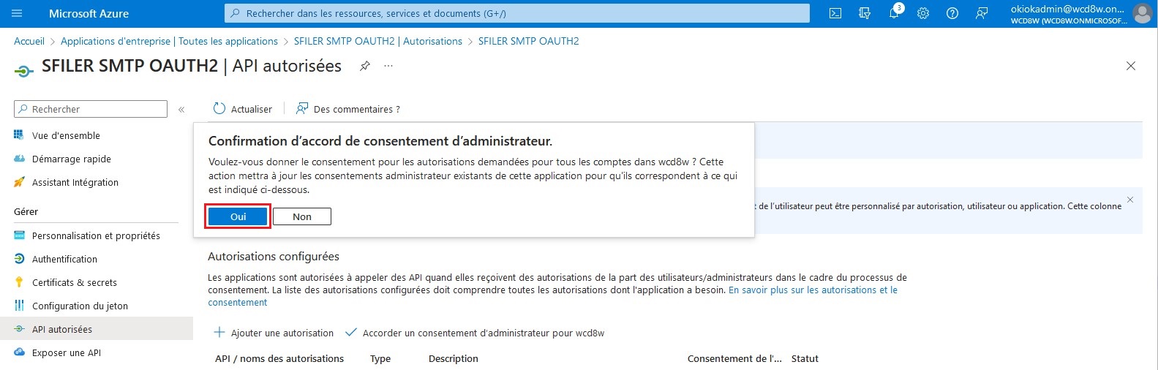The height and width of the screenshot is (370, 1158).
Task: Open account menu okiokadmin@wcd8w.on...
Action: (x=1081, y=13)
